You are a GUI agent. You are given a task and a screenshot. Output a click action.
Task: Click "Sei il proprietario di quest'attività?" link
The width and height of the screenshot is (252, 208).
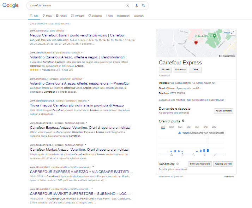coord(205,100)
